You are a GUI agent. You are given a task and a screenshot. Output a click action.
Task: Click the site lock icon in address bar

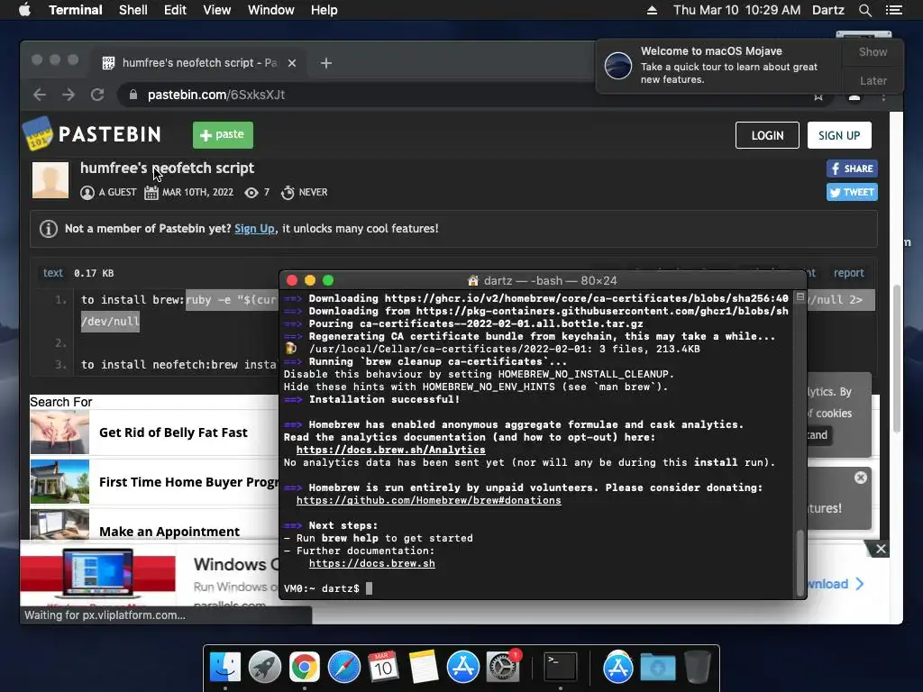133,94
